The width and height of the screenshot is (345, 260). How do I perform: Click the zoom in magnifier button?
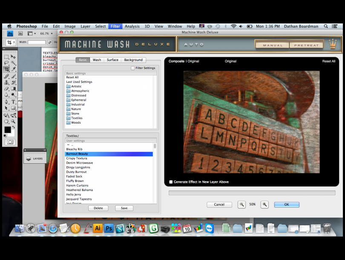(264, 205)
